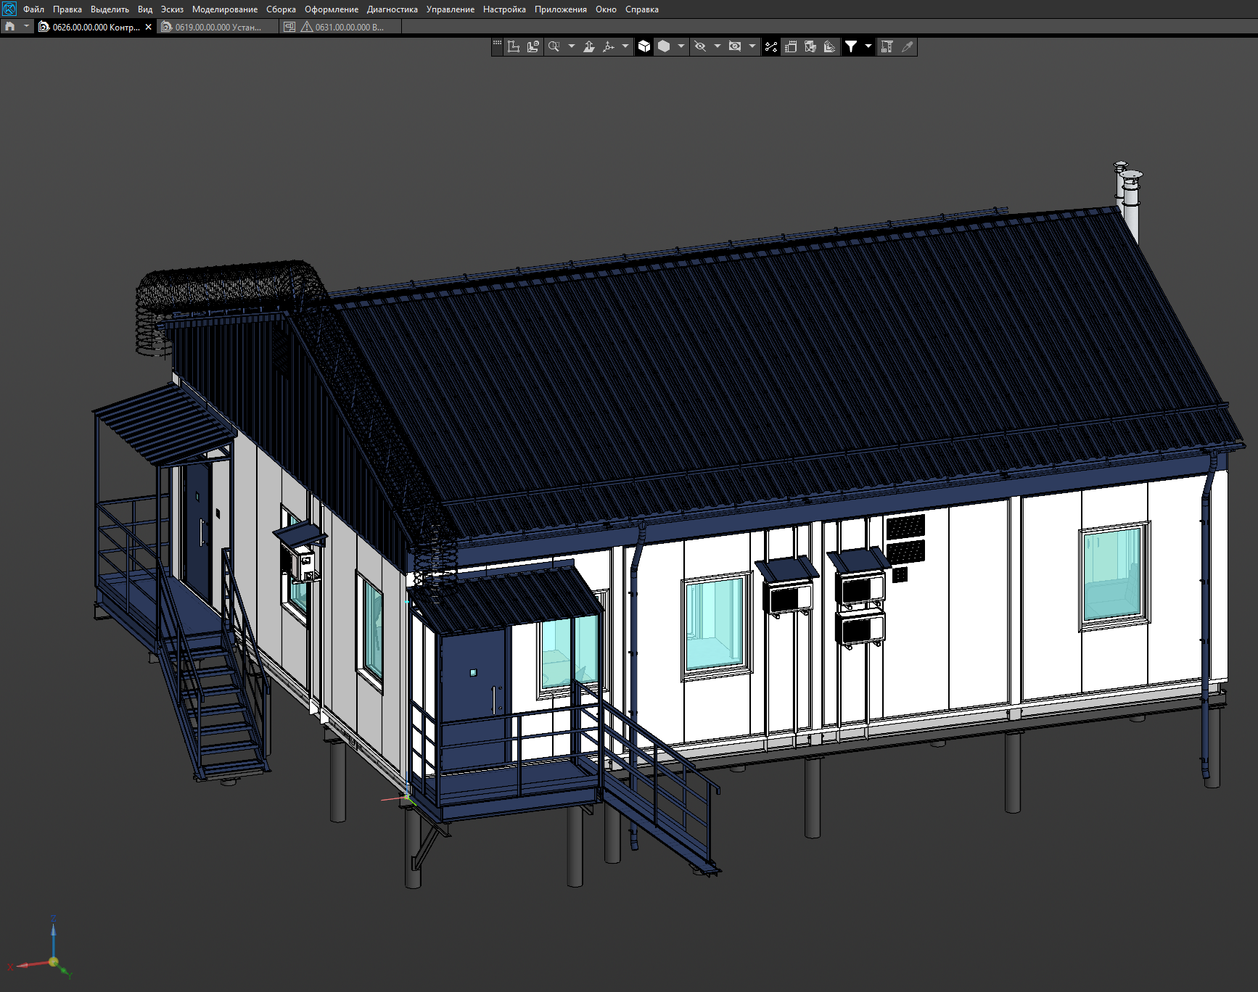Open the Справка menu
The height and width of the screenshot is (992, 1258).
641,9
